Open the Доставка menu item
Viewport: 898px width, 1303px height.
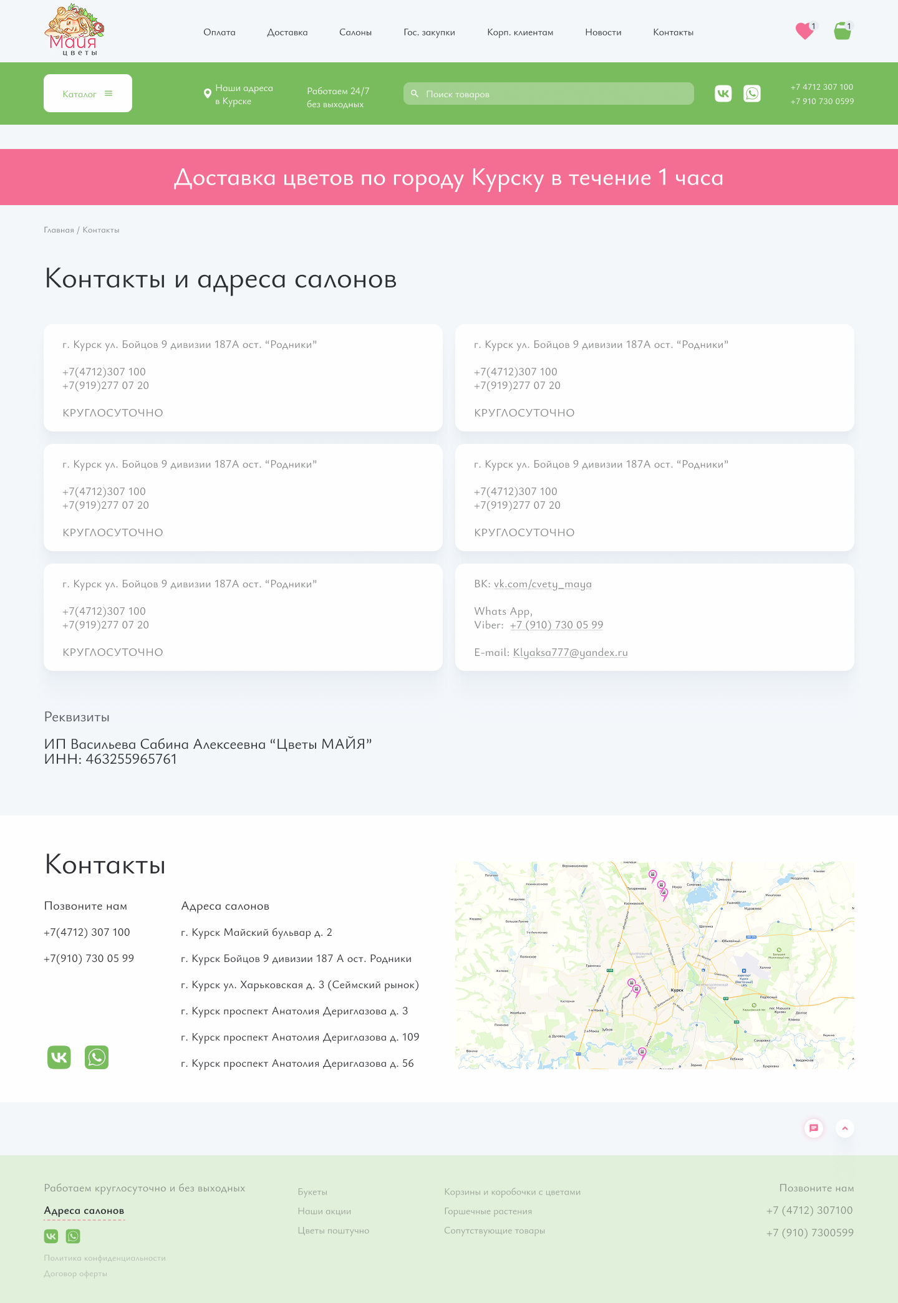click(x=287, y=32)
